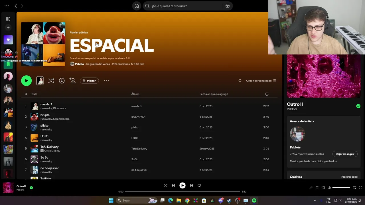Click Dejar de seguir button
Image resolution: width=365 pixels, height=205 pixels.
pyautogui.click(x=345, y=154)
